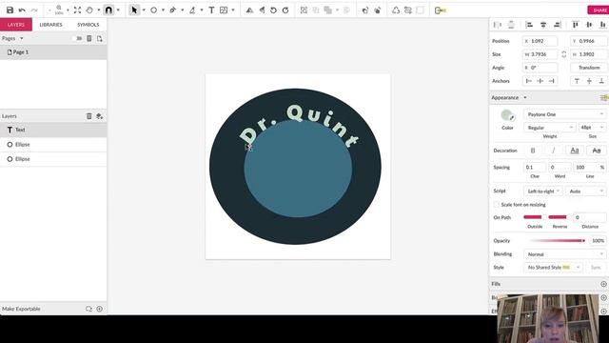Click the text color swatch
Viewport: 609px width, 343px height.
tap(506, 115)
